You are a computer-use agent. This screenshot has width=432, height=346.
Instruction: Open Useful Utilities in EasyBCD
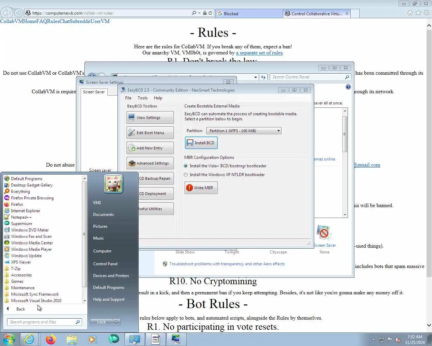point(156,209)
